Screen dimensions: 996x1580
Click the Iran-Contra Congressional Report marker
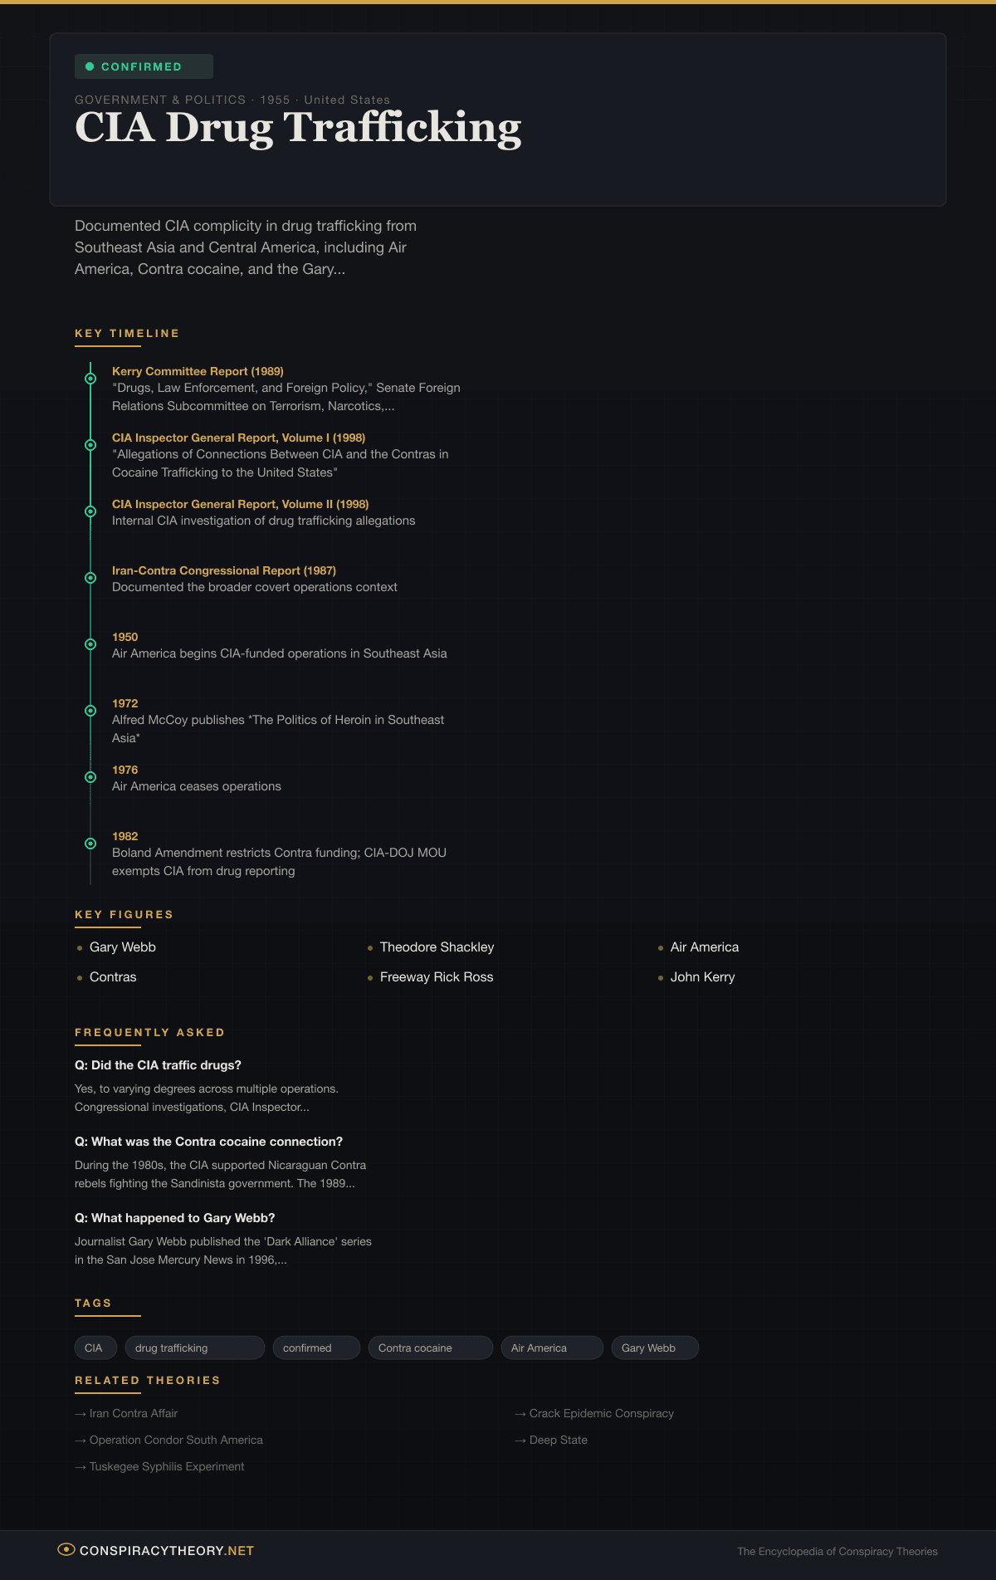(90, 578)
